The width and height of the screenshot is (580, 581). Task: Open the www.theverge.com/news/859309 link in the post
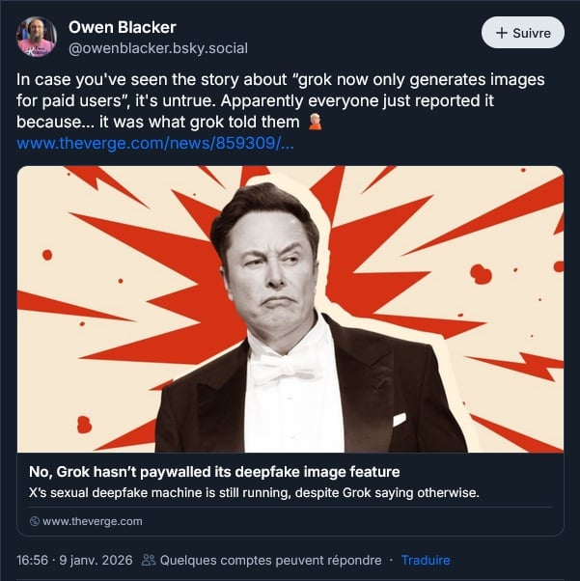pyautogui.click(x=155, y=144)
